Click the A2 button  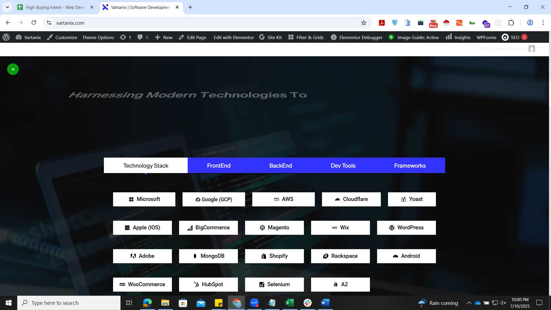pos(340,284)
